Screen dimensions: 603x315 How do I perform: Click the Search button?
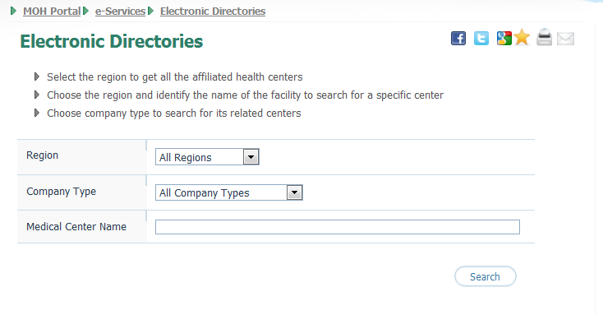486,276
